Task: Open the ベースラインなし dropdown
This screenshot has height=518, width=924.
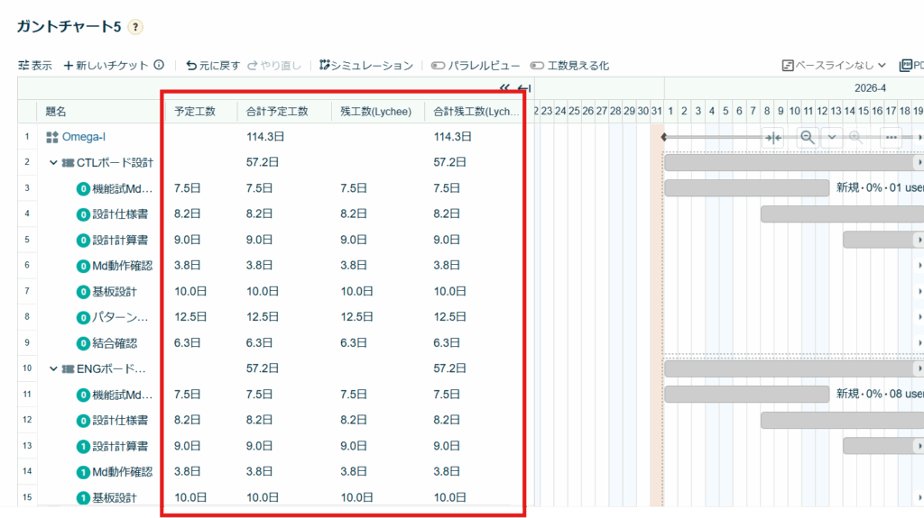Action: (x=834, y=66)
